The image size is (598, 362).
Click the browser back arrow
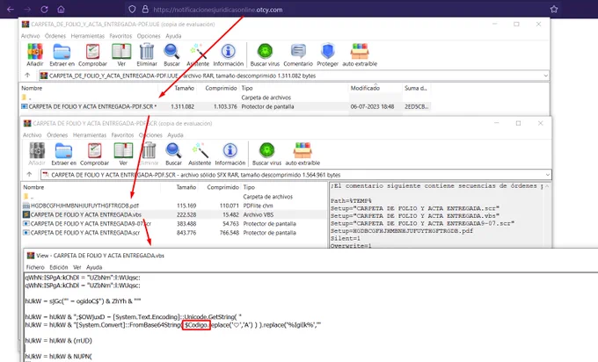[11, 9]
